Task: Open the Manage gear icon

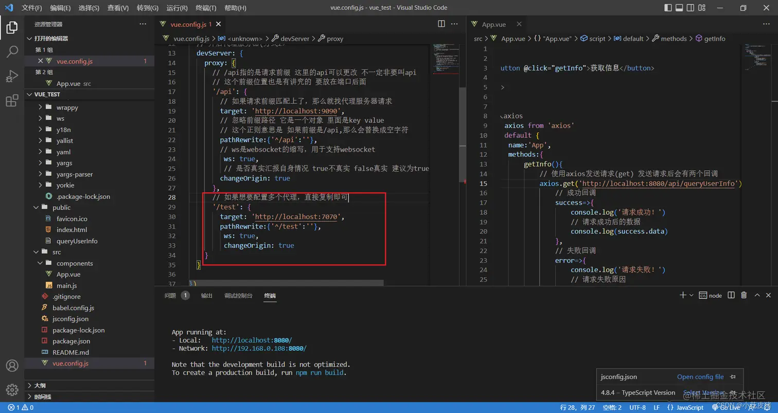Action: tap(12, 389)
